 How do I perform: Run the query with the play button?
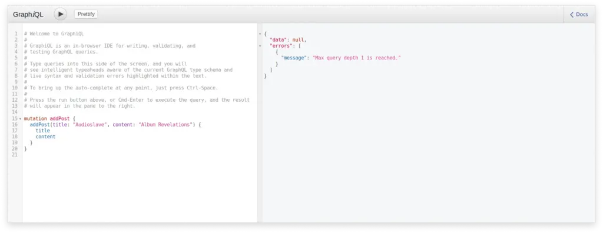click(61, 14)
